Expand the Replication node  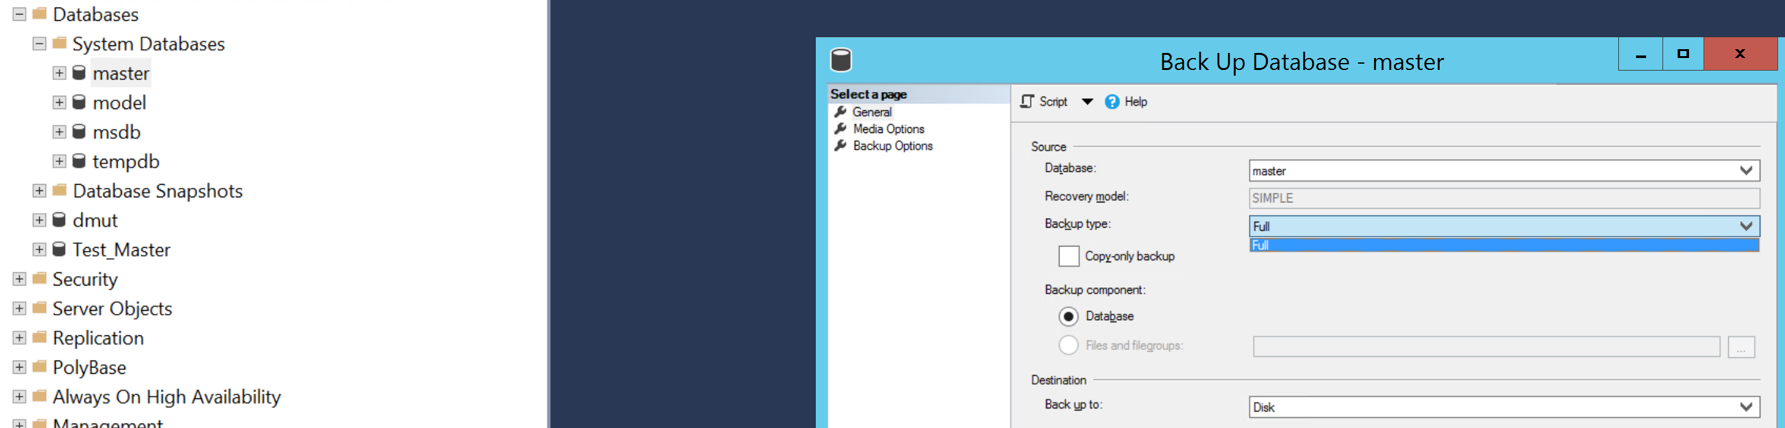20,337
